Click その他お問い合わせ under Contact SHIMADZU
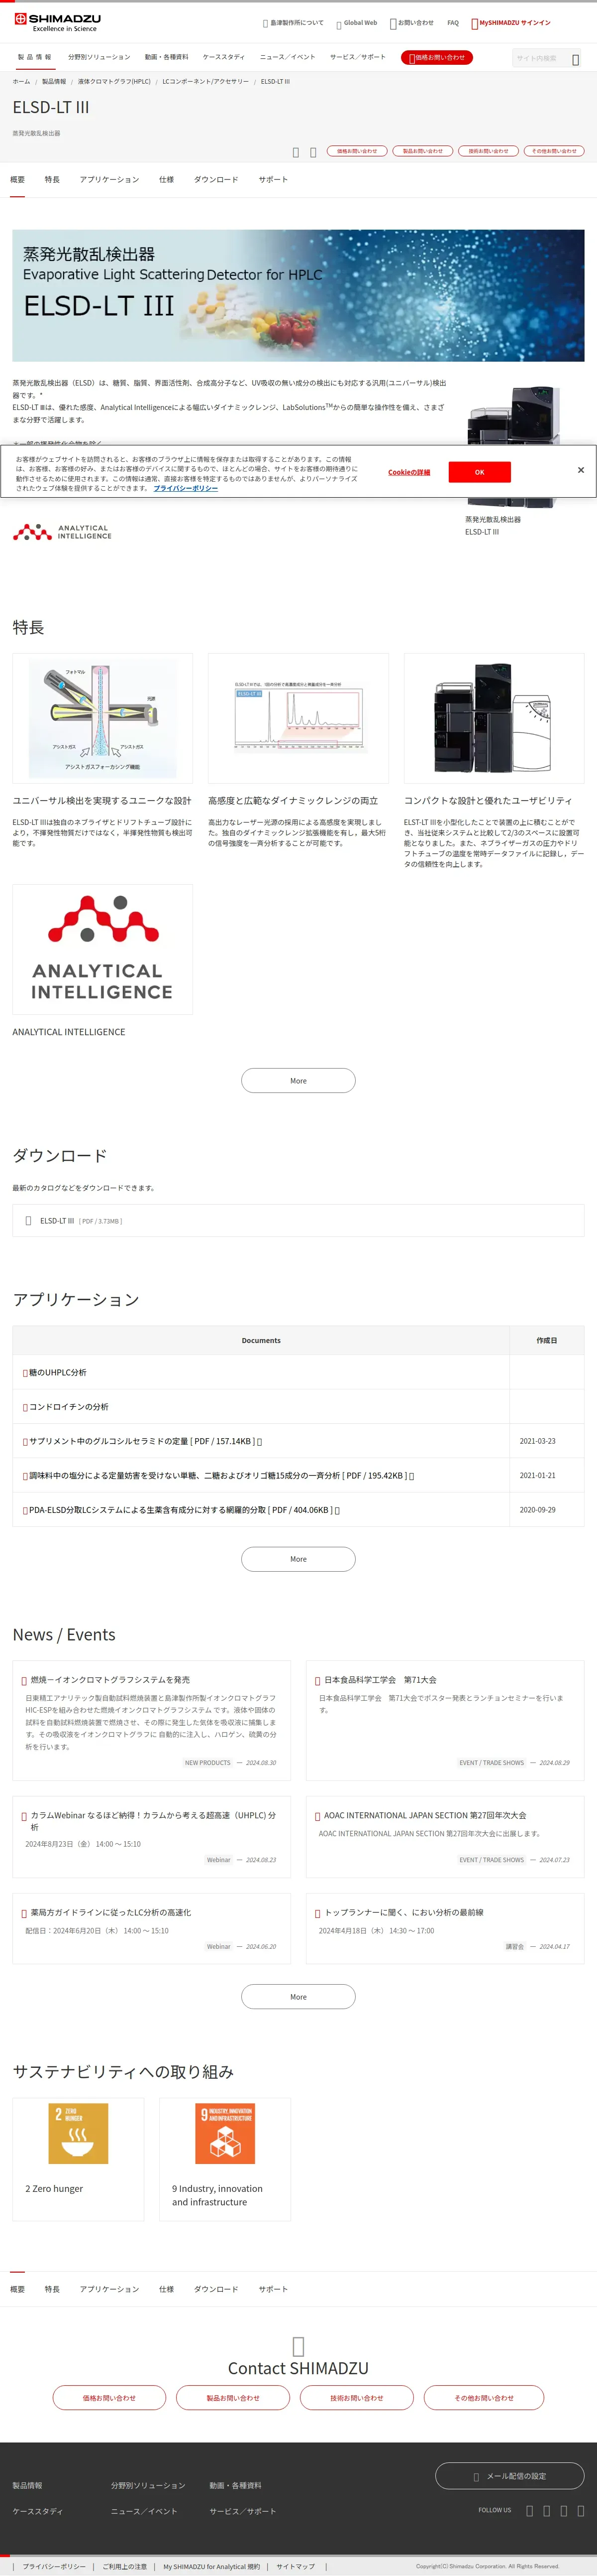597x2576 pixels. click(484, 2398)
